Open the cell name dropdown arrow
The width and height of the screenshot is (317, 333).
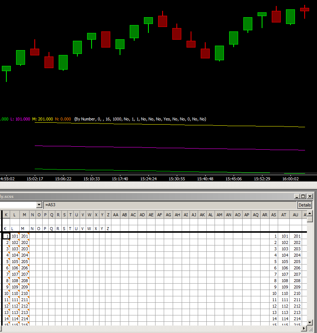coord(39,205)
